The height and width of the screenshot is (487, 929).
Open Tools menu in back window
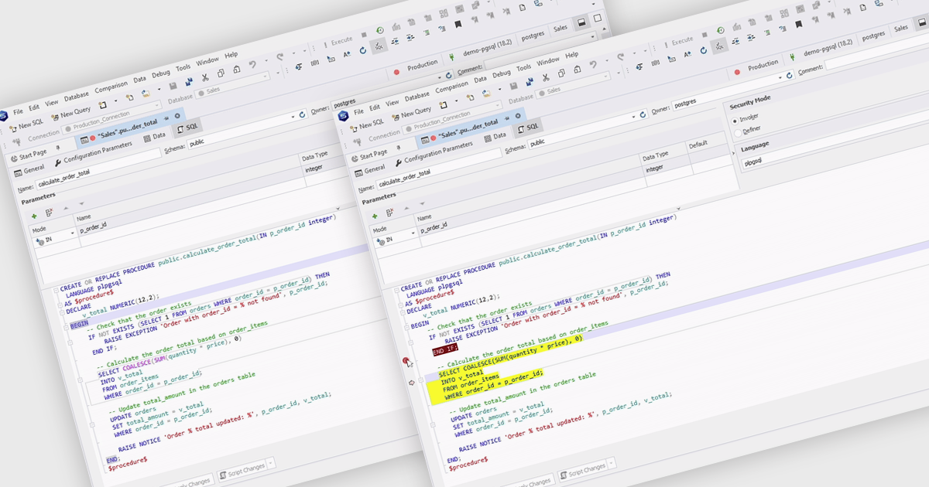[x=183, y=68]
